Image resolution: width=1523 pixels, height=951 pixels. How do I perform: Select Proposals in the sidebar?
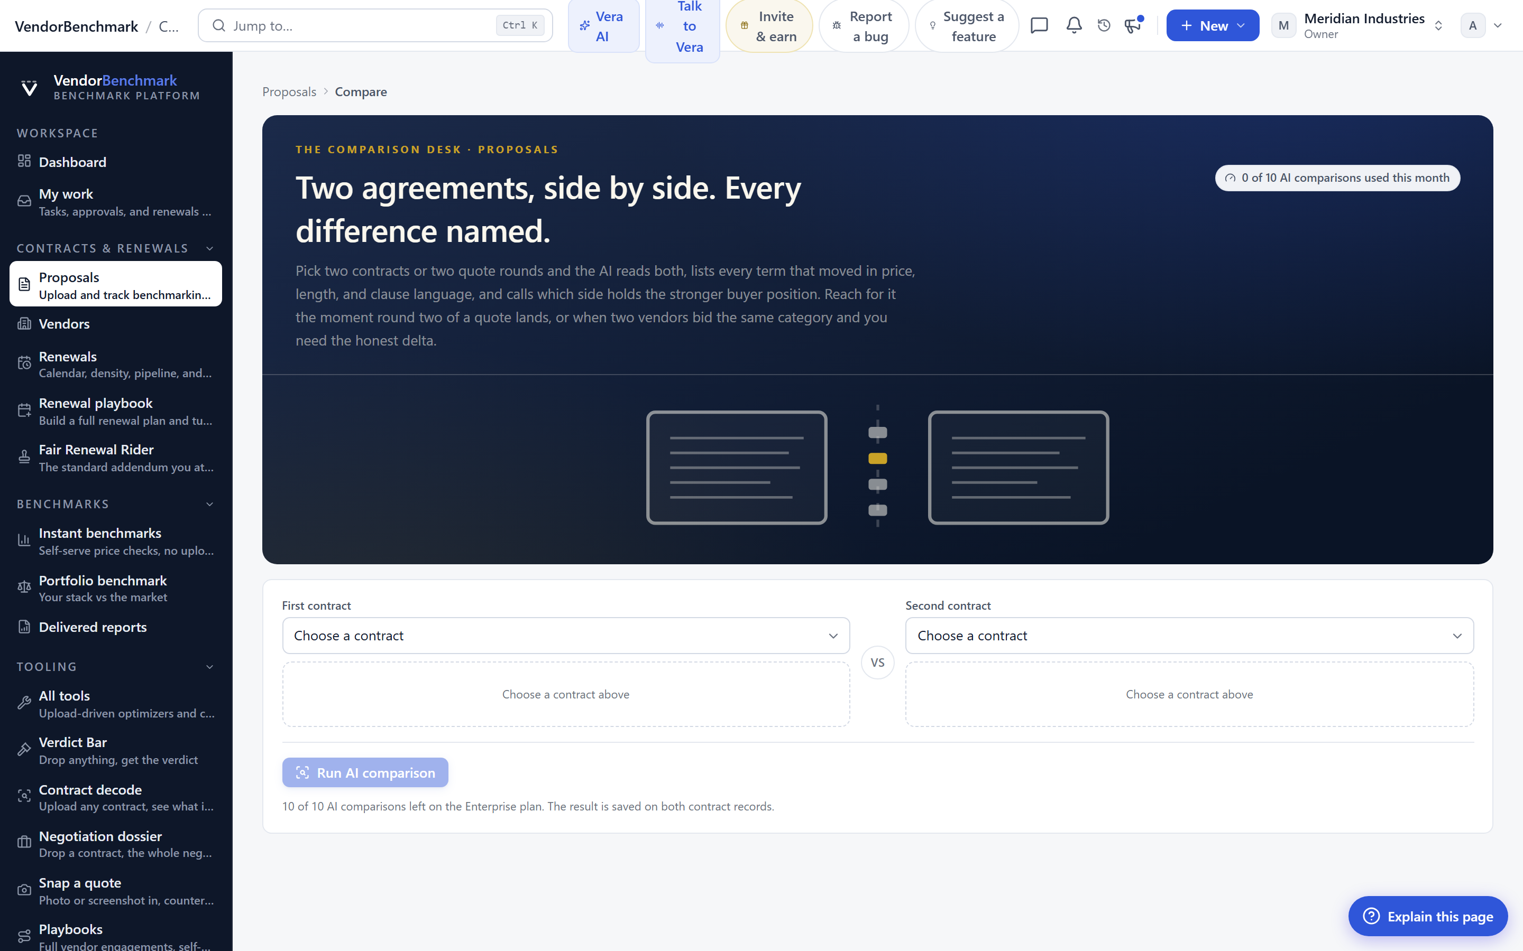click(116, 284)
